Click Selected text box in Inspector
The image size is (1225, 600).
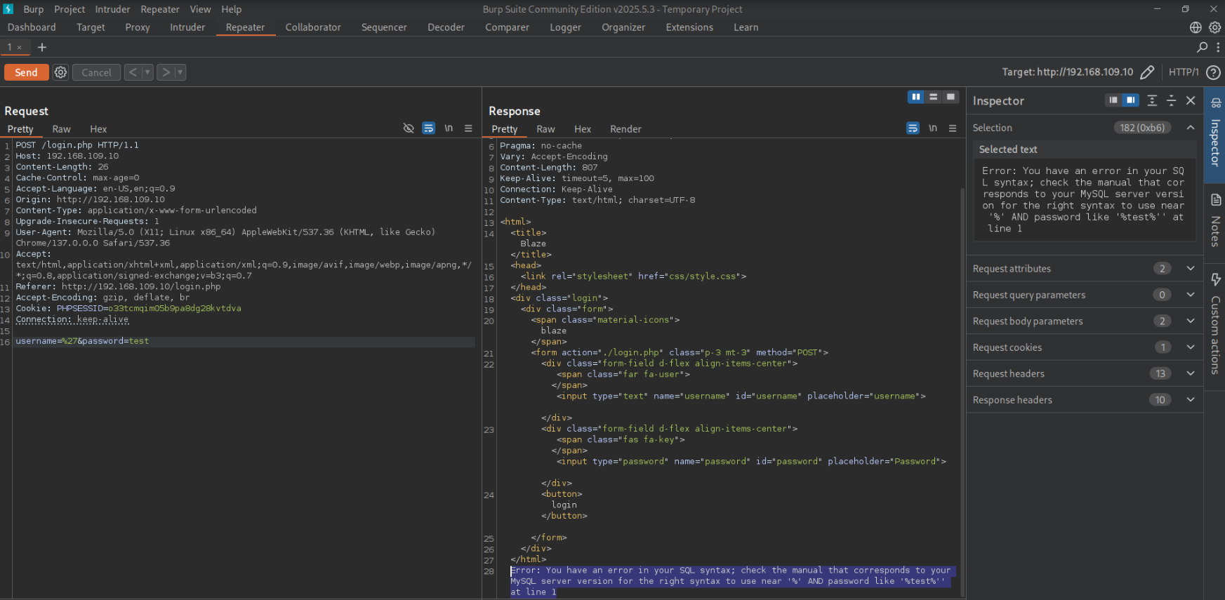(1085, 200)
